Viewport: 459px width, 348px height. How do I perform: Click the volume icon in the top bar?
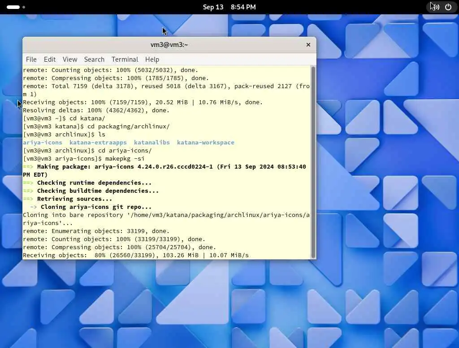pos(436,7)
